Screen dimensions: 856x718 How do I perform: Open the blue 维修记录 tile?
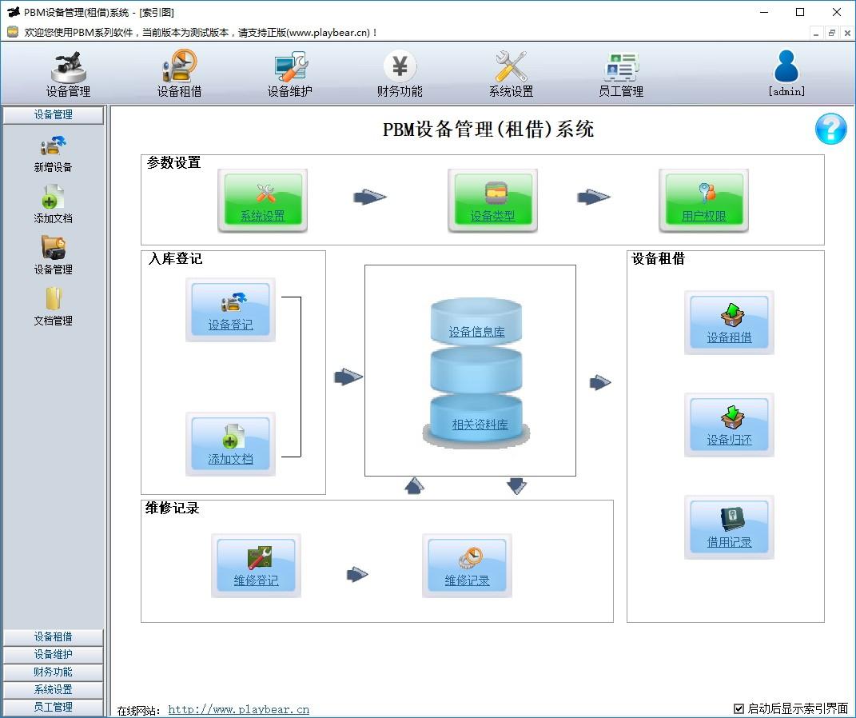pyautogui.click(x=467, y=565)
